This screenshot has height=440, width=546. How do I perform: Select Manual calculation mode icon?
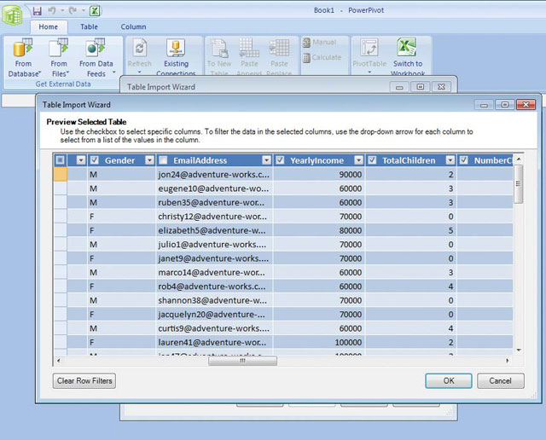(306, 43)
